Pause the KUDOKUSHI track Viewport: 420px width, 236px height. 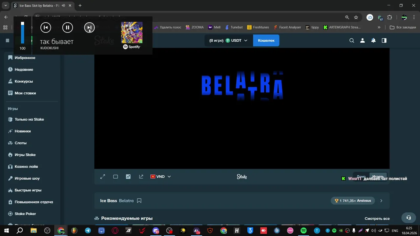[x=68, y=28]
